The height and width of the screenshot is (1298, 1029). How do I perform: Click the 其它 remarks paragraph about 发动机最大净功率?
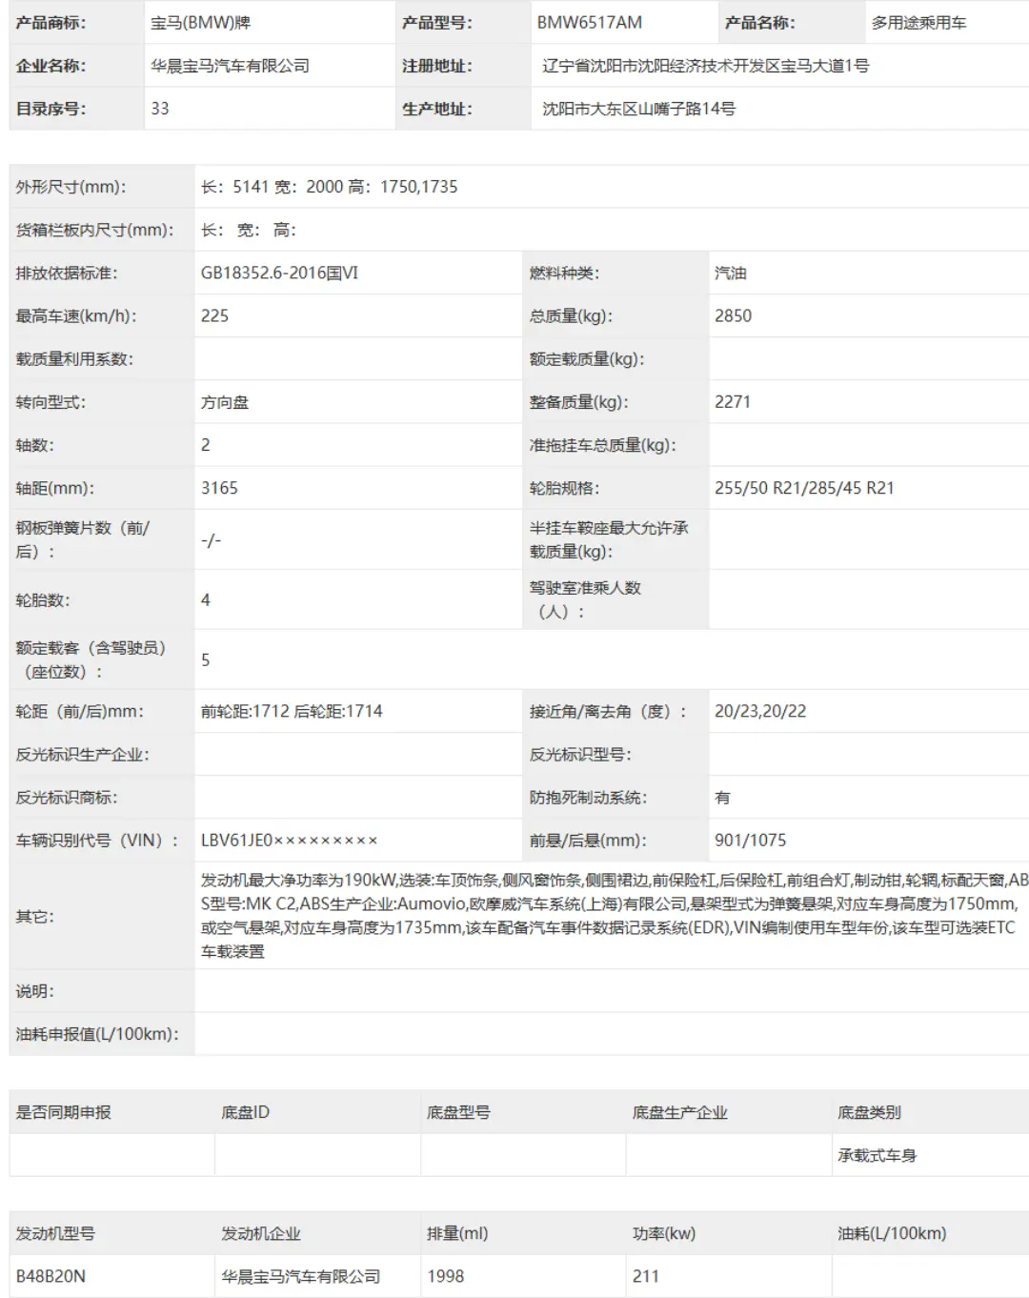pyautogui.click(x=615, y=915)
